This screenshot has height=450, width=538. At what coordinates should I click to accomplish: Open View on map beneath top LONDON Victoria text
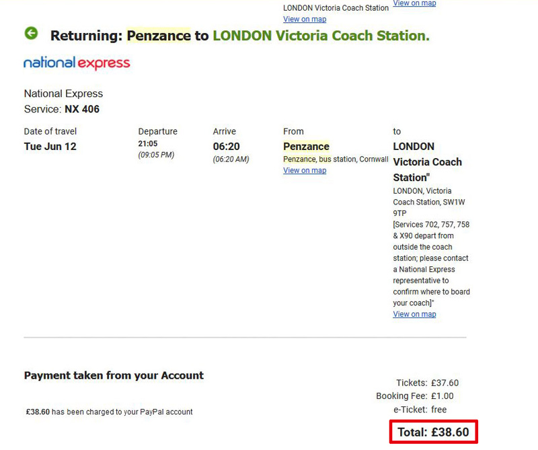tap(305, 20)
